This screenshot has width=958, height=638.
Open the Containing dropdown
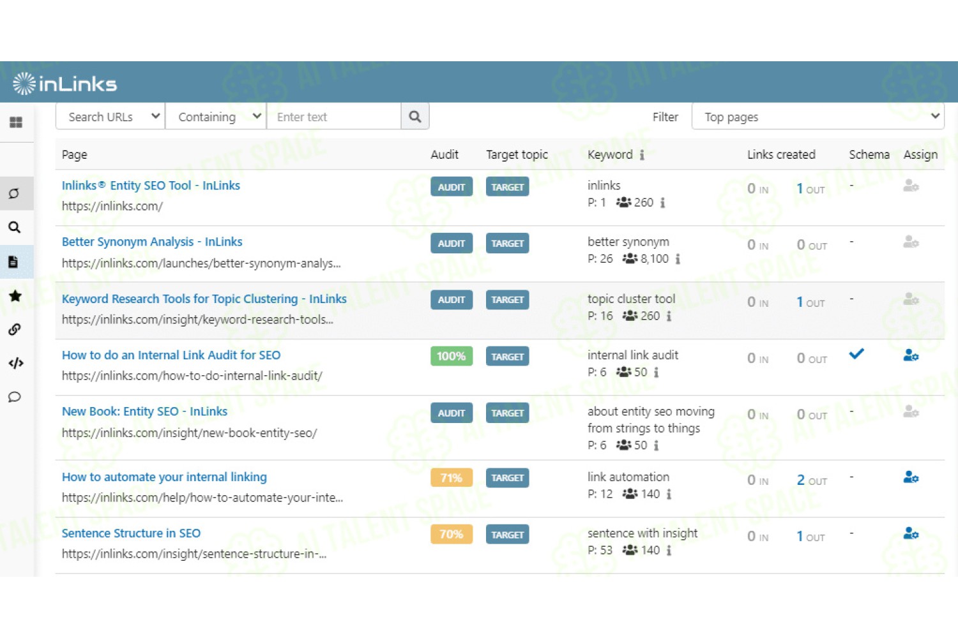(x=216, y=117)
